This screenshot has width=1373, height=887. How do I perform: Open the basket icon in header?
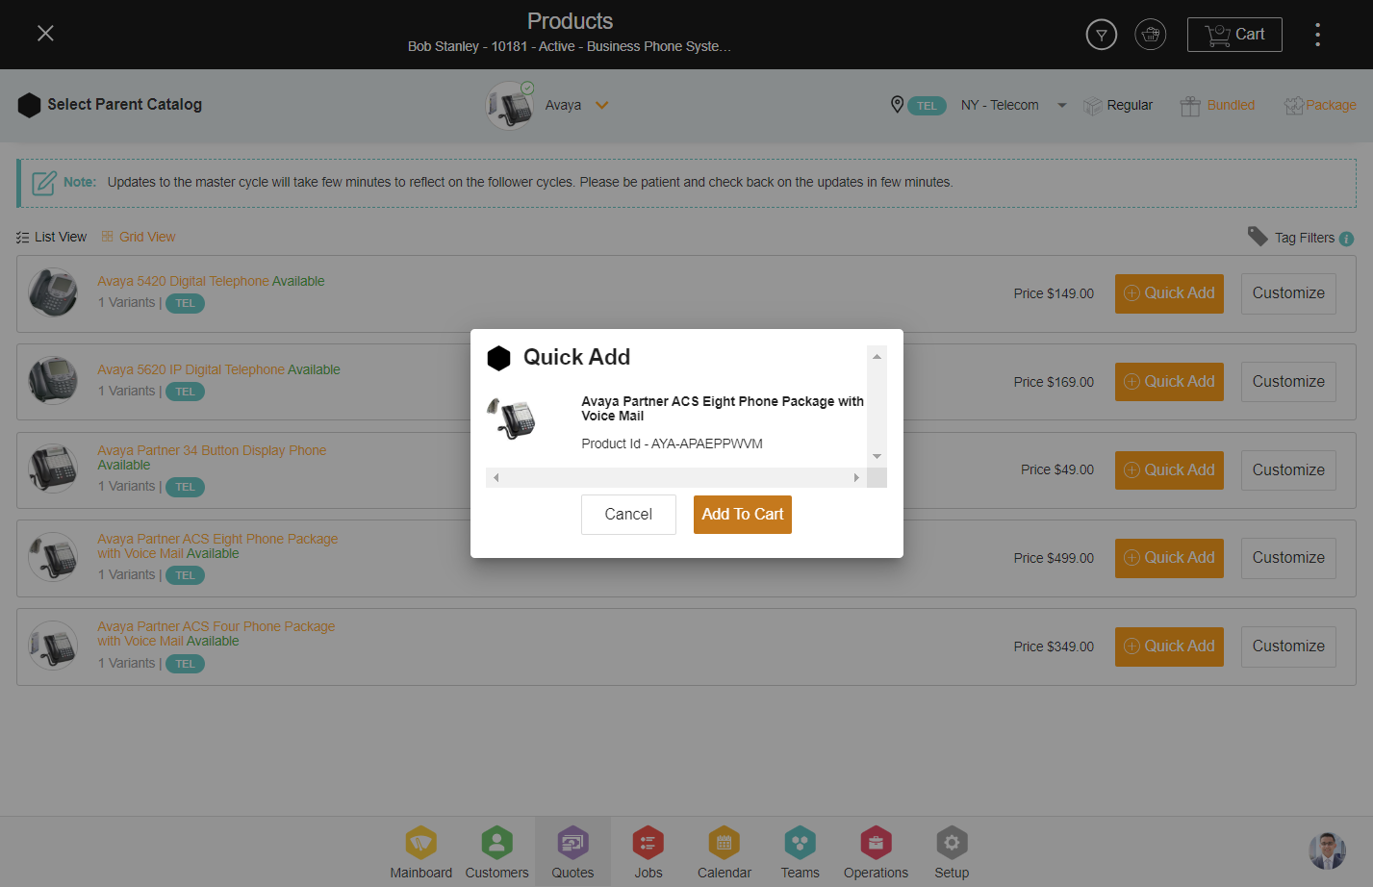(x=1150, y=35)
